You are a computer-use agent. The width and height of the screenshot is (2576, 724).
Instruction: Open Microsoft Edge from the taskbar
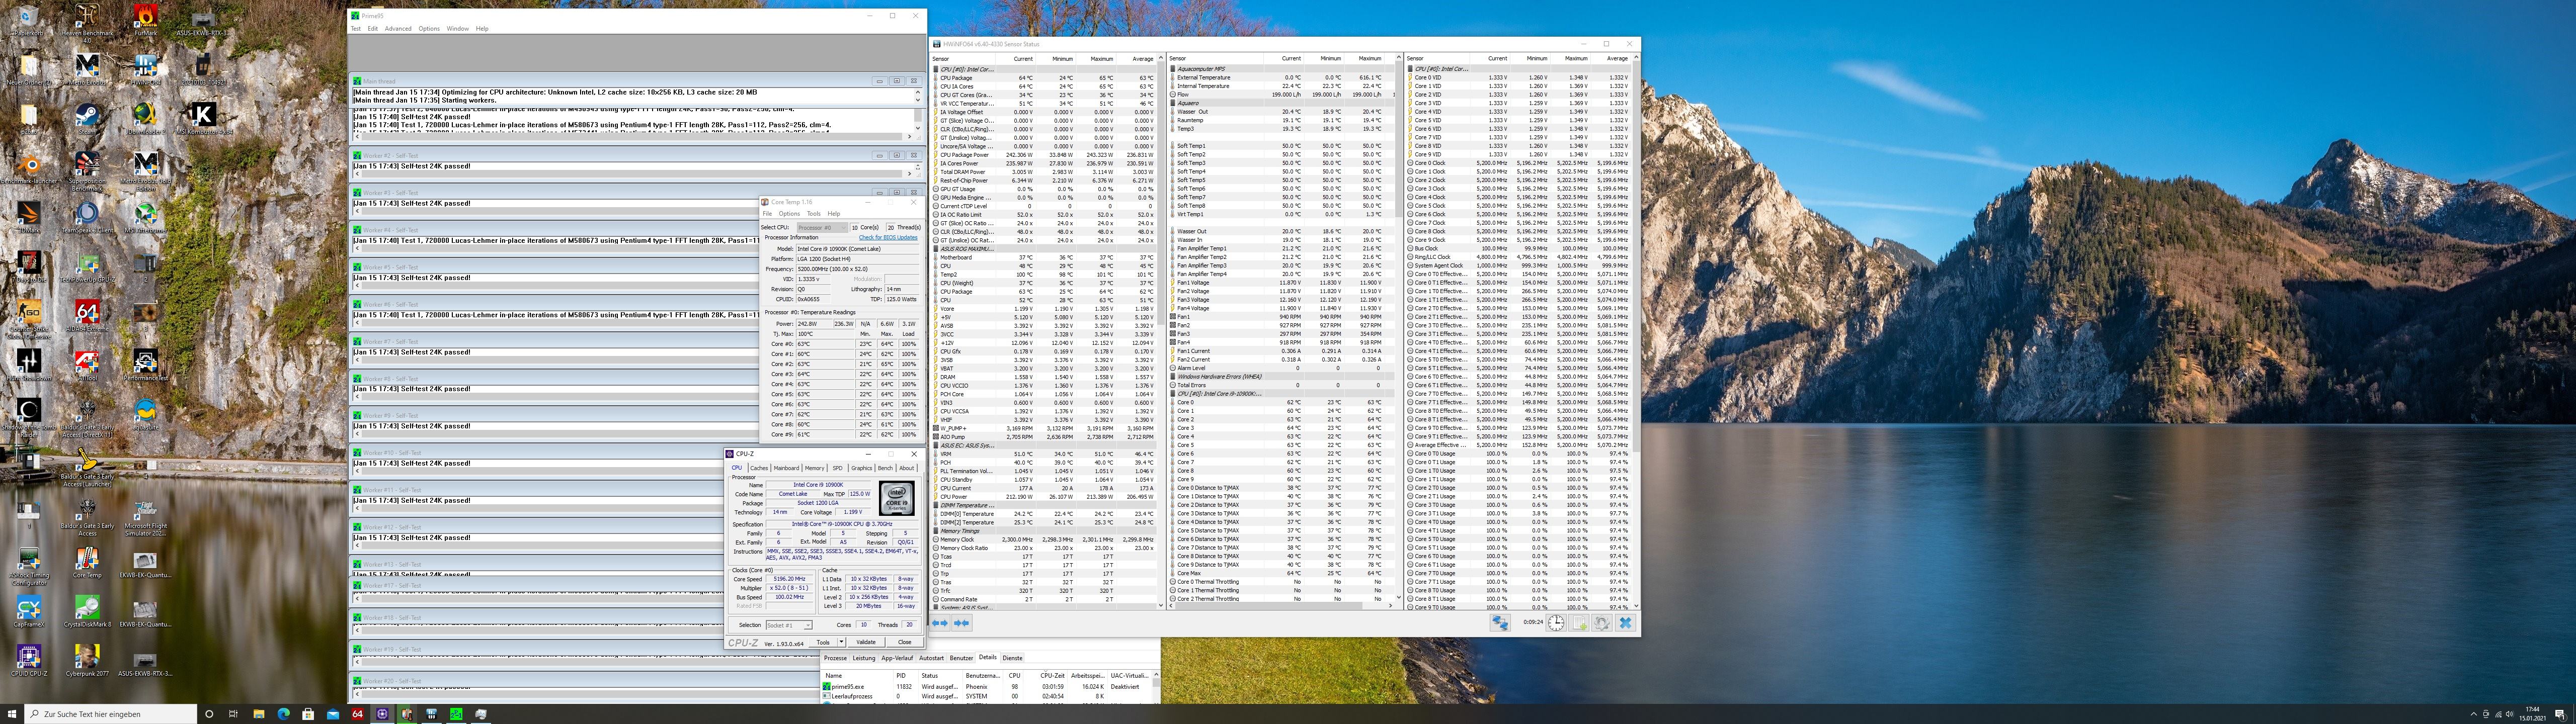point(283,714)
